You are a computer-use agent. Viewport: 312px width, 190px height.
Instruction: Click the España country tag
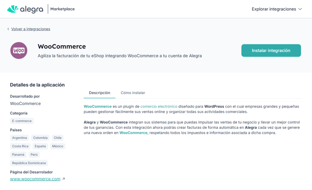click(40, 146)
